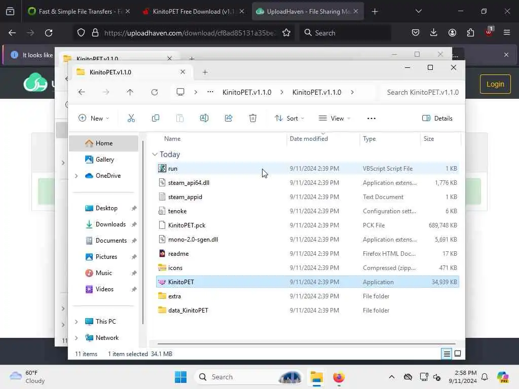Select the data_KinitoPET folder
Viewport: 519px width, 389px height.
pyautogui.click(x=307, y=310)
